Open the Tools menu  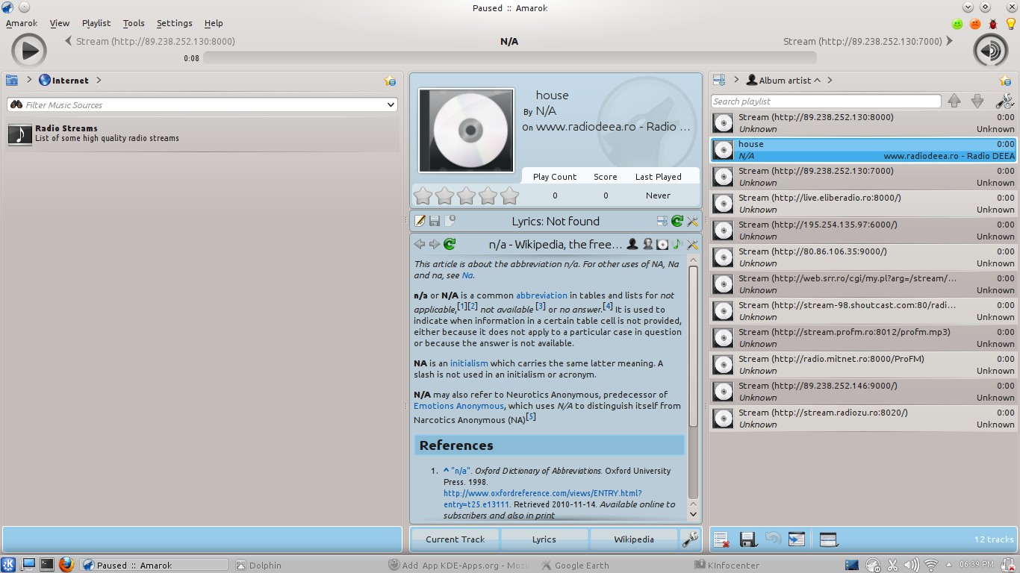click(134, 23)
